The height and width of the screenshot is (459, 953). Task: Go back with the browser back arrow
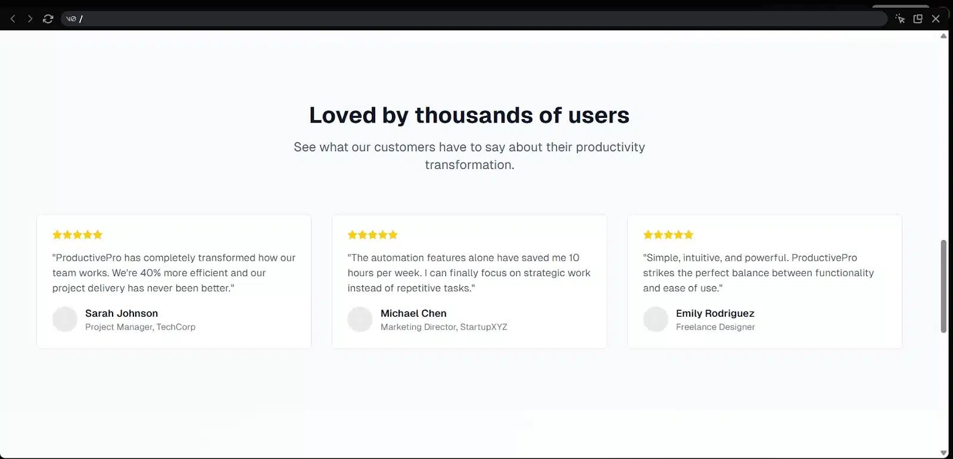tap(13, 19)
